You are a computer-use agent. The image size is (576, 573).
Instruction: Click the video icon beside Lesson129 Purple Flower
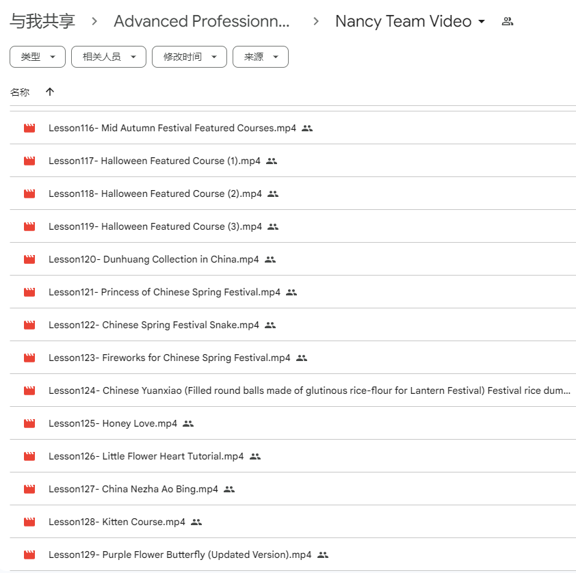point(29,555)
